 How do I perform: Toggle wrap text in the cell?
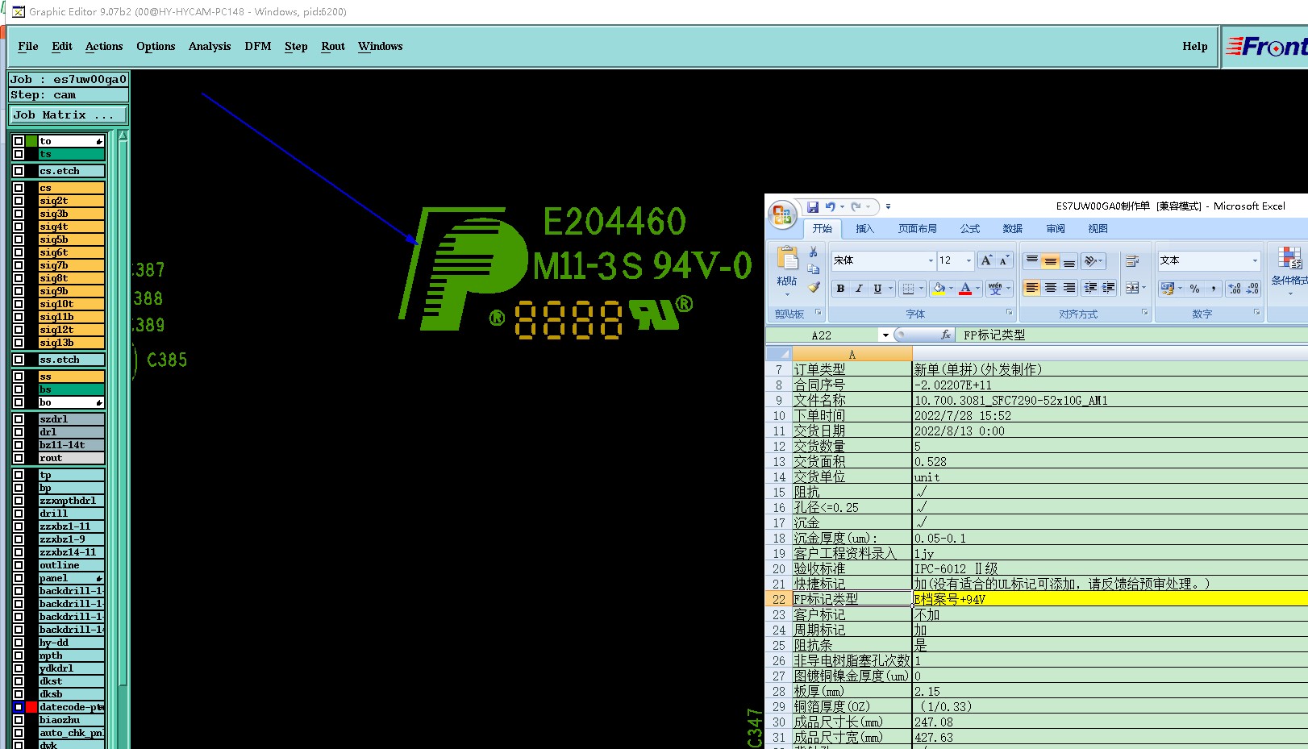coord(1132,260)
